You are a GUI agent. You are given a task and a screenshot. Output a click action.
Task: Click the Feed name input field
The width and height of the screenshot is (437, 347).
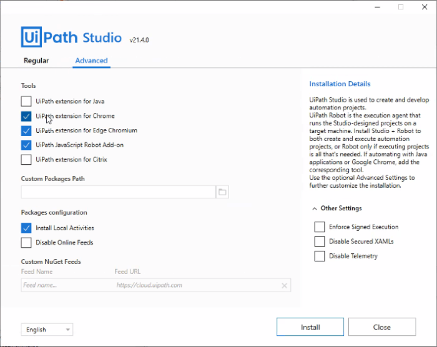coord(67,285)
